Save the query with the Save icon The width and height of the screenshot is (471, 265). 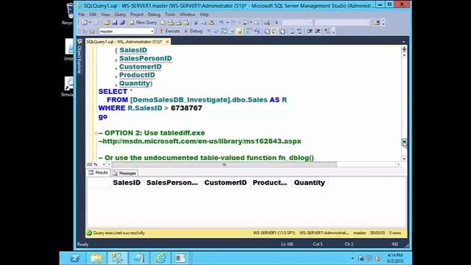115,23
